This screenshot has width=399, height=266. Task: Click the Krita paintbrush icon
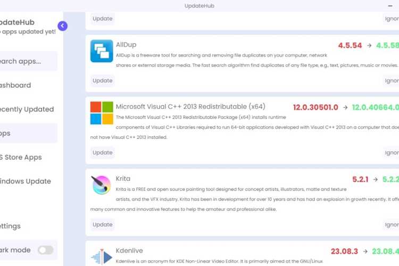pyautogui.click(x=101, y=185)
